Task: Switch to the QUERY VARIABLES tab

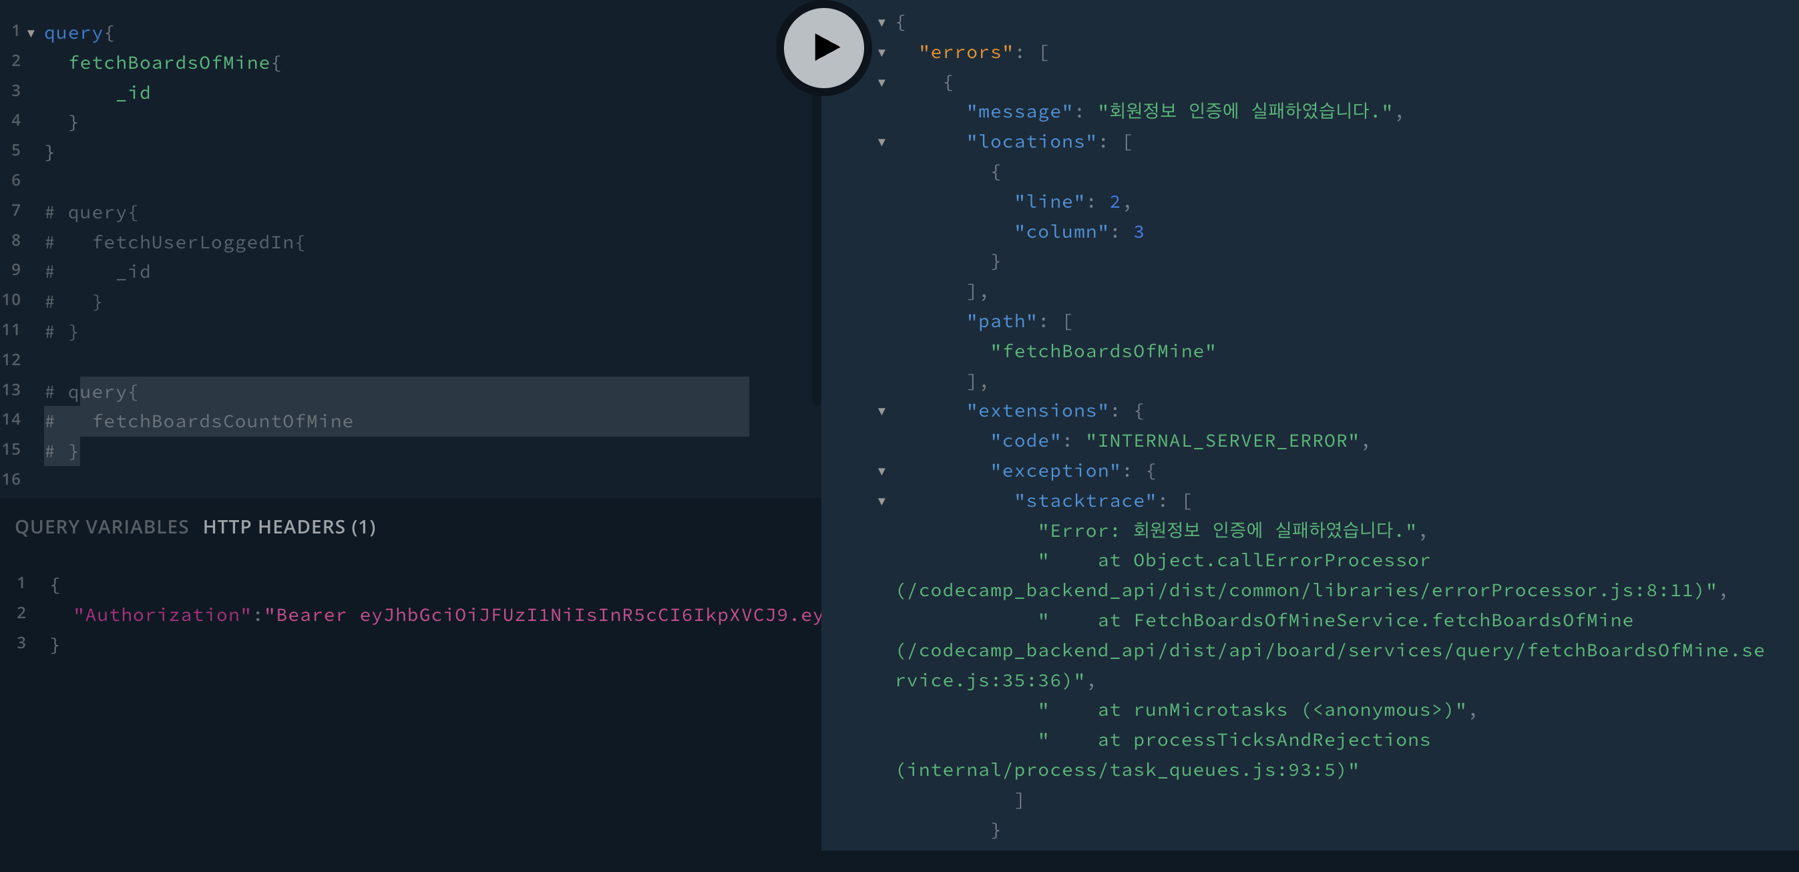Action: click(102, 527)
